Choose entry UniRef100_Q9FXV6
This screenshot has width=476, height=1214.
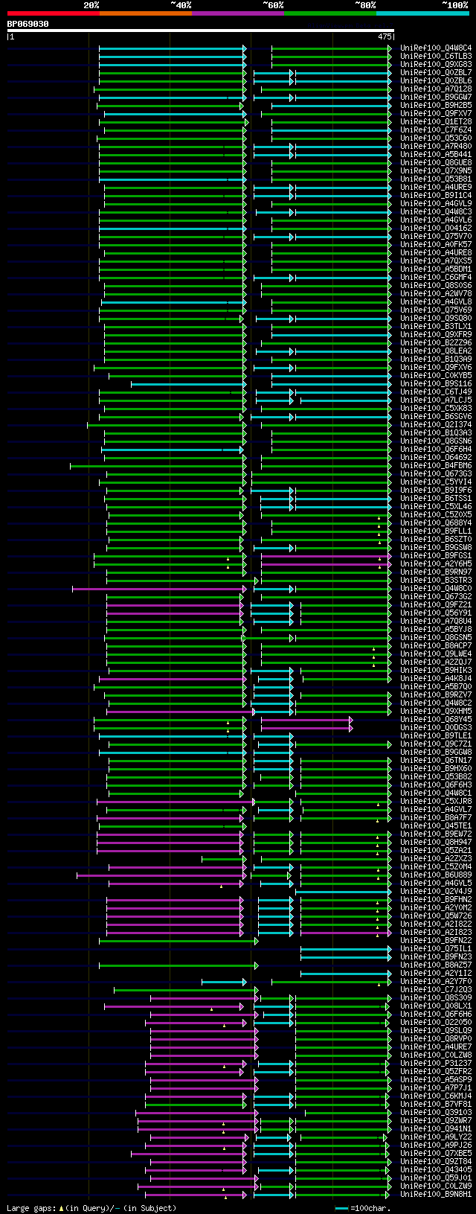pos(436,367)
